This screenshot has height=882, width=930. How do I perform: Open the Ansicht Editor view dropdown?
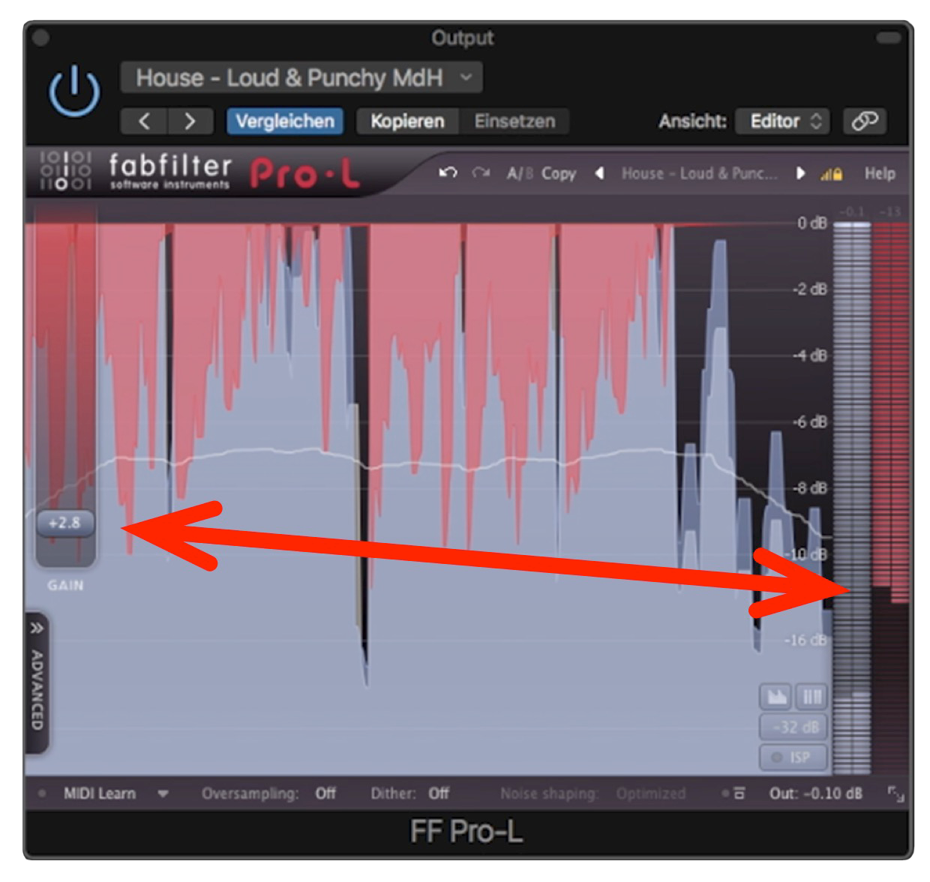(x=782, y=121)
